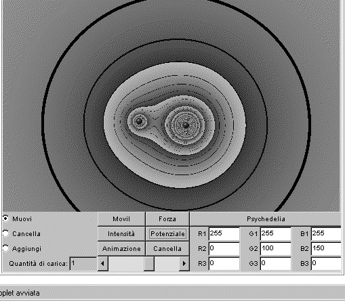Screen dimensions: 345x301
Task: Click the Forza button
Action: pos(167,219)
